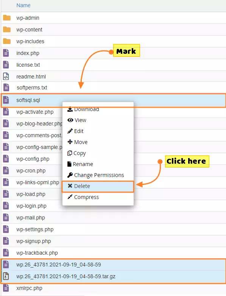Select the xmlrpc.php file row
Viewport: 226px width, 296px height.
pyautogui.click(x=114, y=288)
